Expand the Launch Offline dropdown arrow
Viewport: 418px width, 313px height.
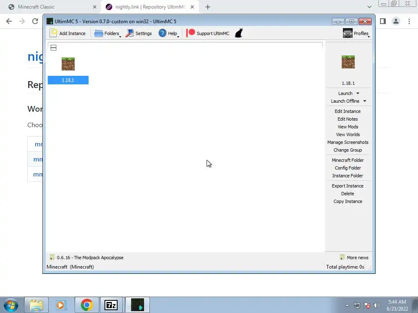365,101
